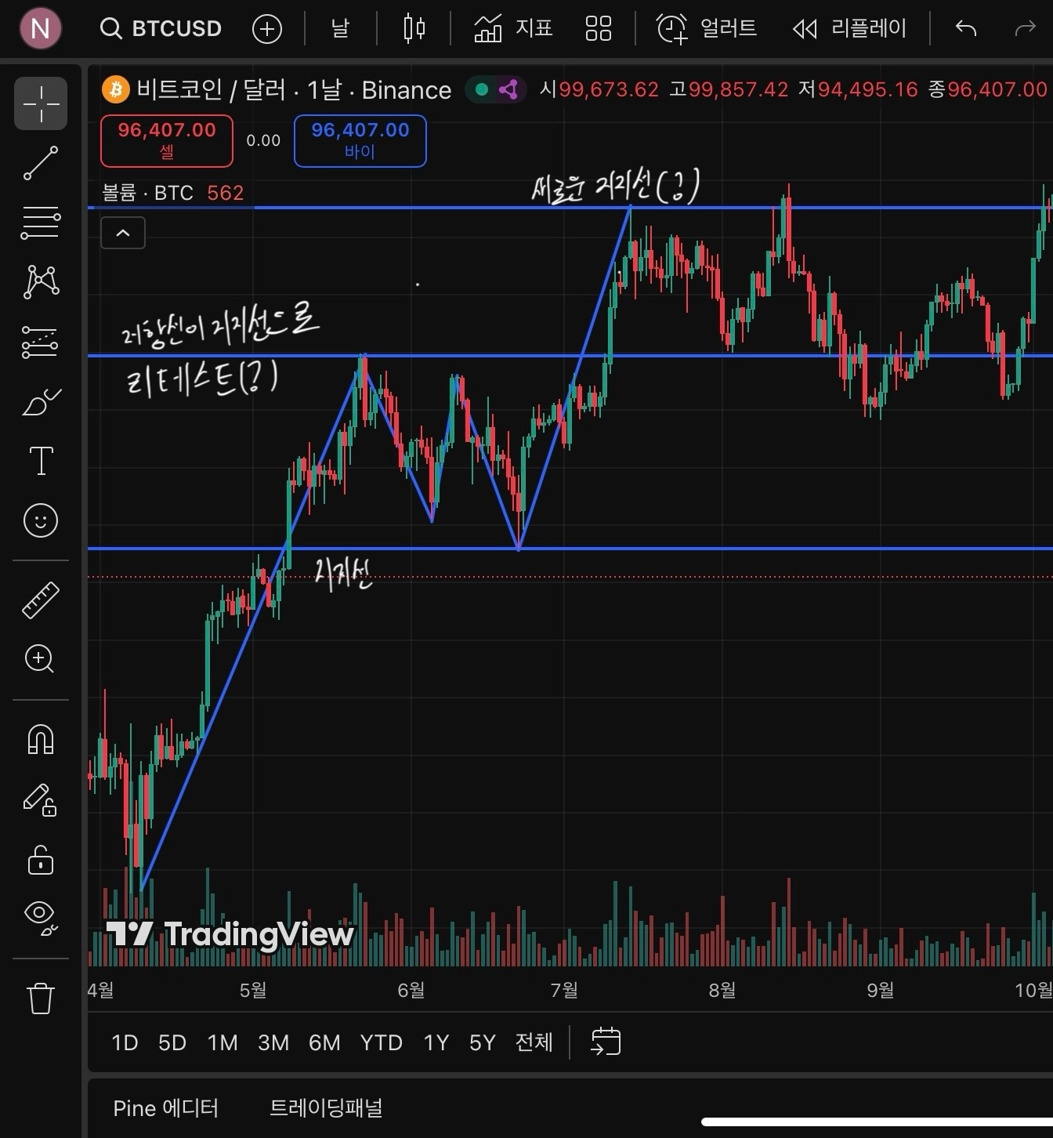Image resolution: width=1053 pixels, height=1138 pixels.
Task: Click the 6월 label on time axis
Action: 411,990
